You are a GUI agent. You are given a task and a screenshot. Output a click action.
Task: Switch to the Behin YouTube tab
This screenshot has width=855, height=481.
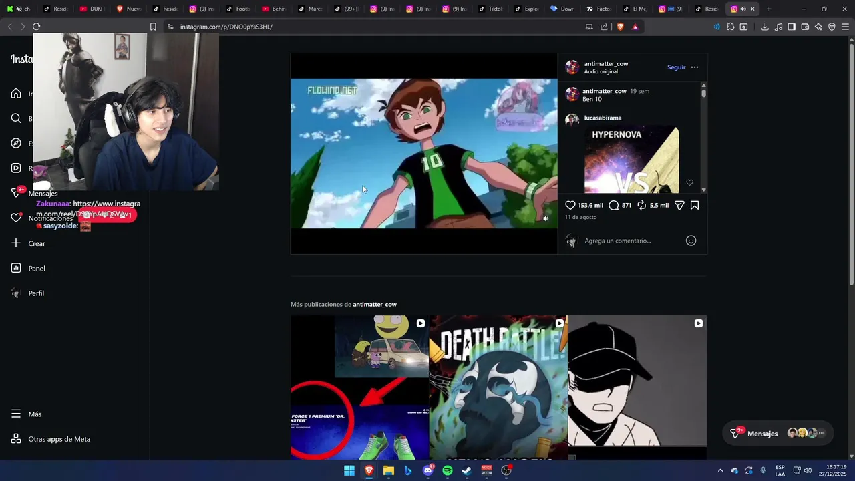pyautogui.click(x=274, y=9)
